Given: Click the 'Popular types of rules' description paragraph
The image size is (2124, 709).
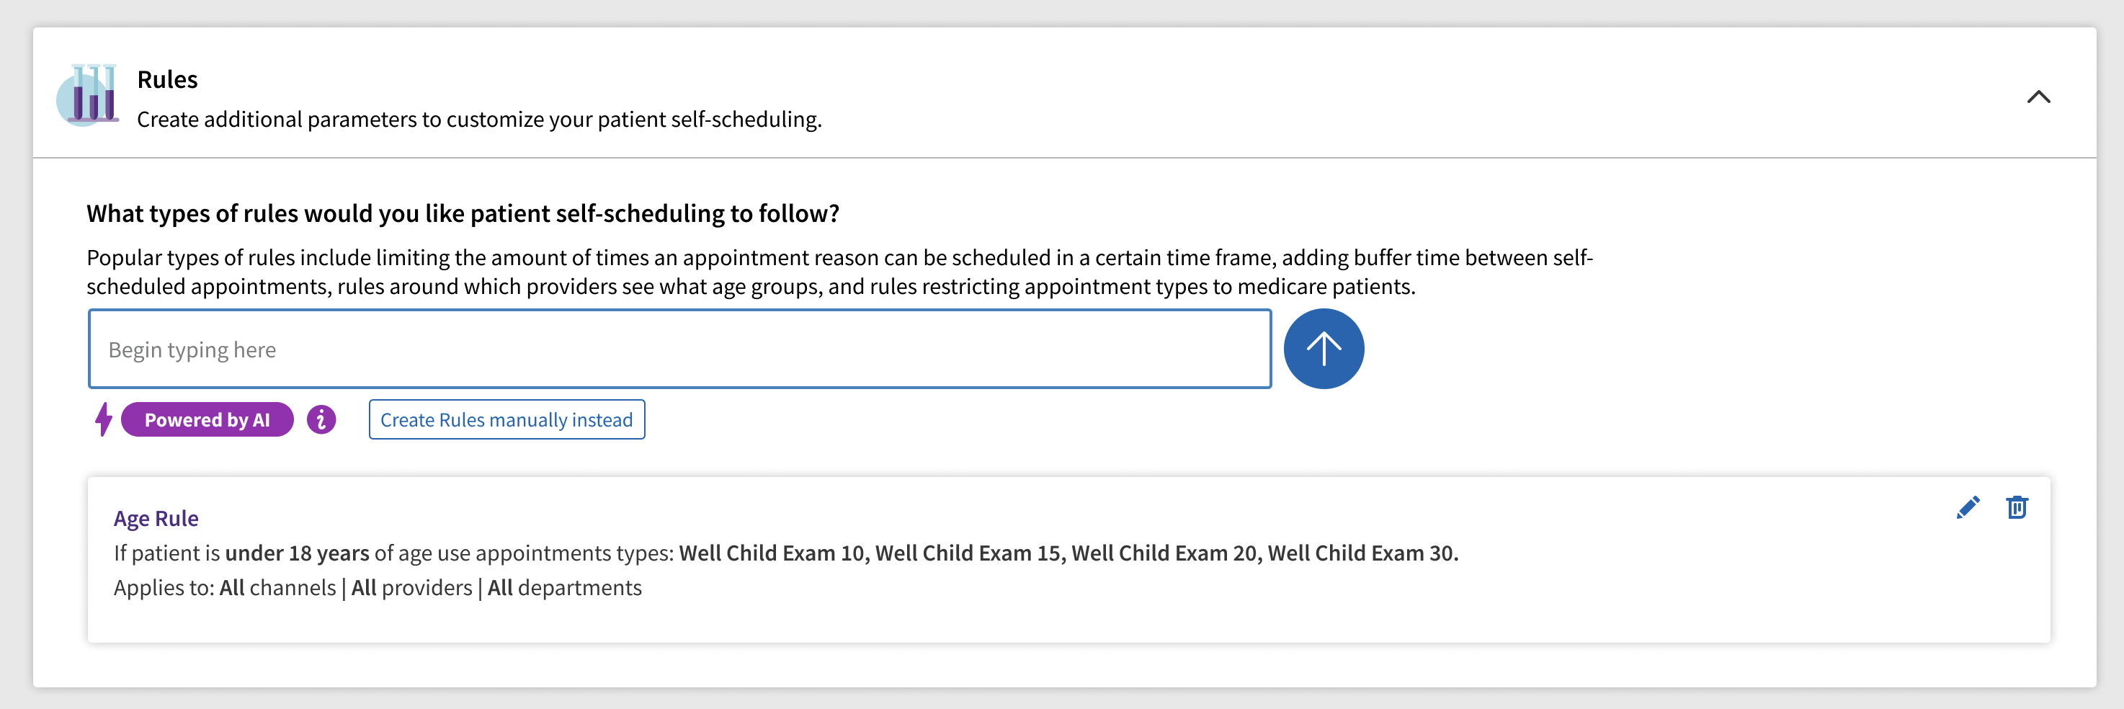Looking at the screenshot, I should tap(839, 272).
